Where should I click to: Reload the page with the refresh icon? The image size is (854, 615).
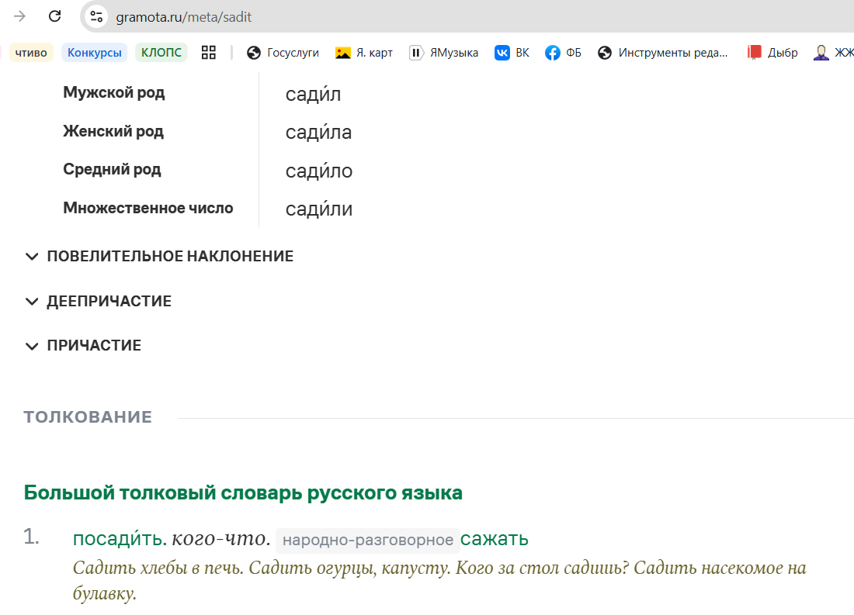click(54, 16)
